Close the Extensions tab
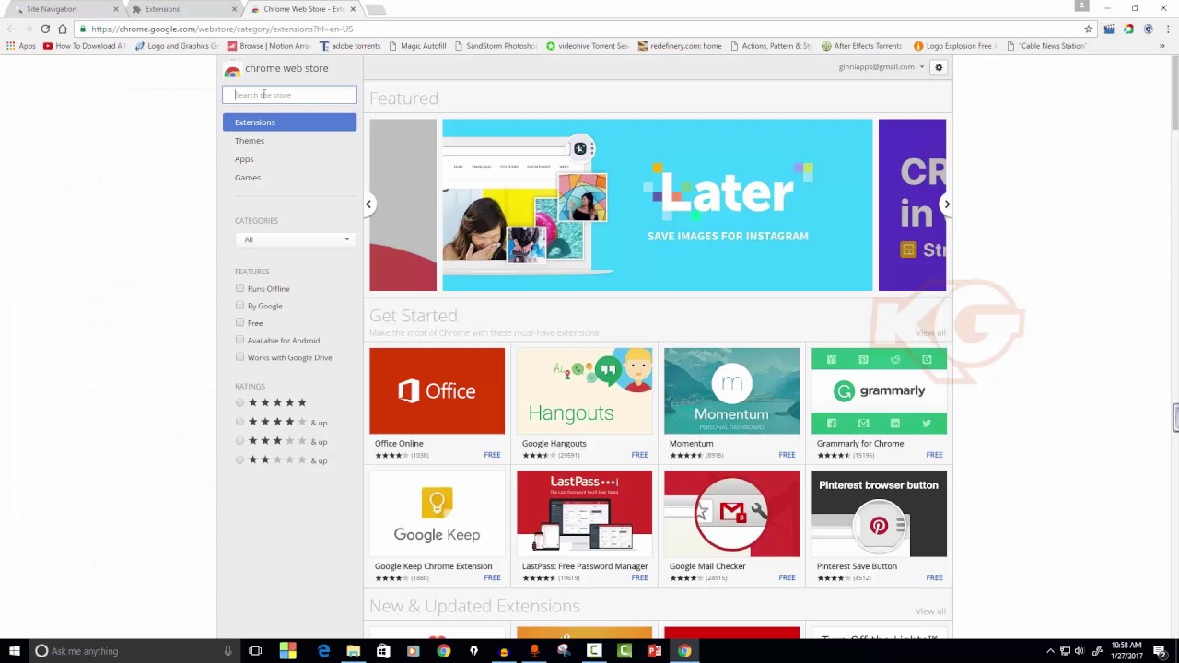The height and width of the screenshot is (663, 1179). point(233,9)
